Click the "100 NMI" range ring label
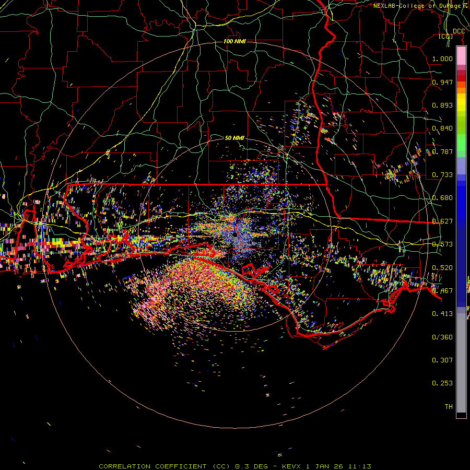 234,41
